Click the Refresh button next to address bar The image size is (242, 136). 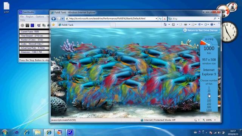click(160, 19)
